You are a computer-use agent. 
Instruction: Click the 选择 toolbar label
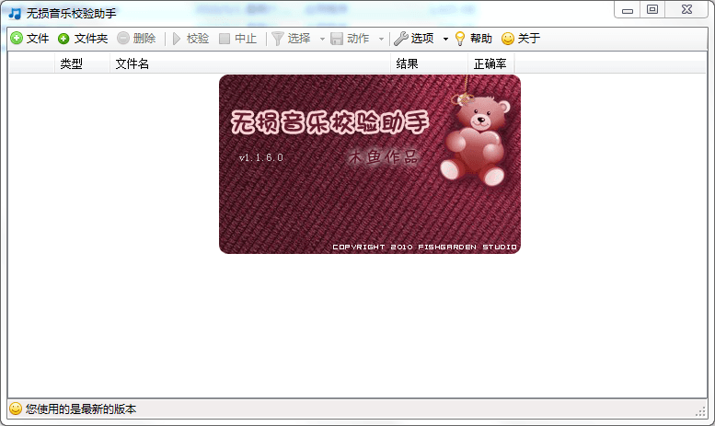click(299, 39)
